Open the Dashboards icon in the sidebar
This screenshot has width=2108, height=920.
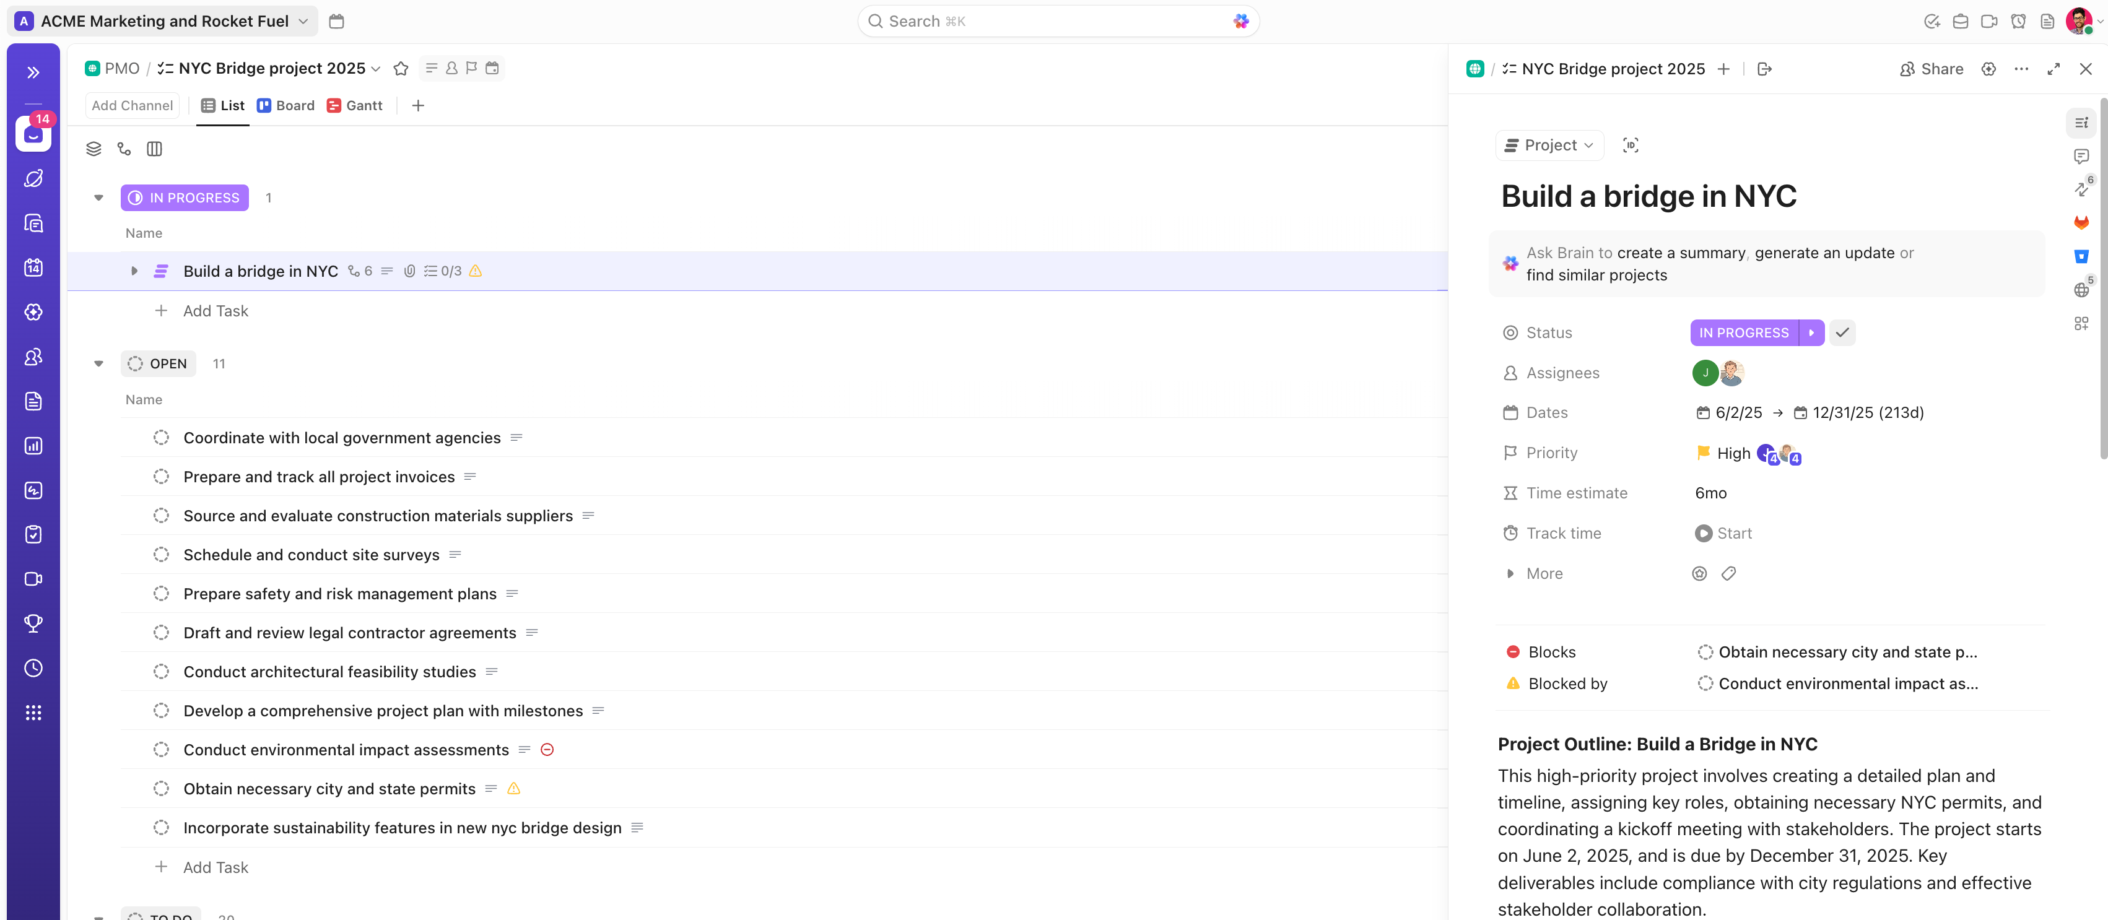pos(33,446)
